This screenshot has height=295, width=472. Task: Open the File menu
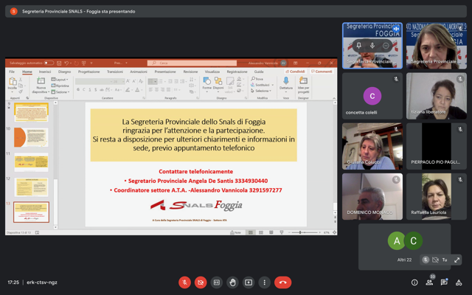[x=12, y=72]
